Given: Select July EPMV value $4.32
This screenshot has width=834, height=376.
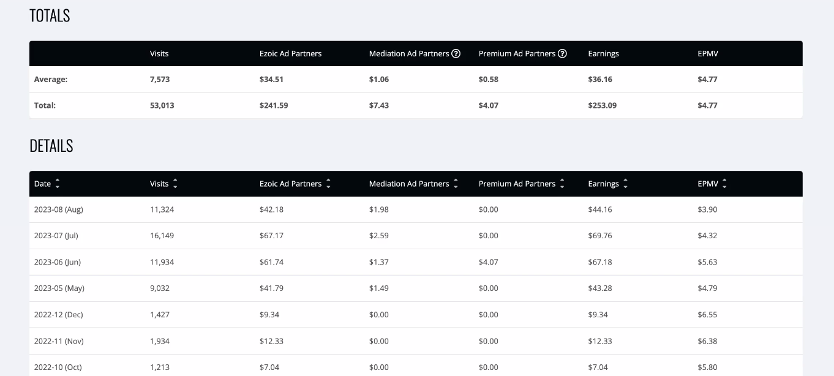Looking at the screenshot, I should [707, 236].
